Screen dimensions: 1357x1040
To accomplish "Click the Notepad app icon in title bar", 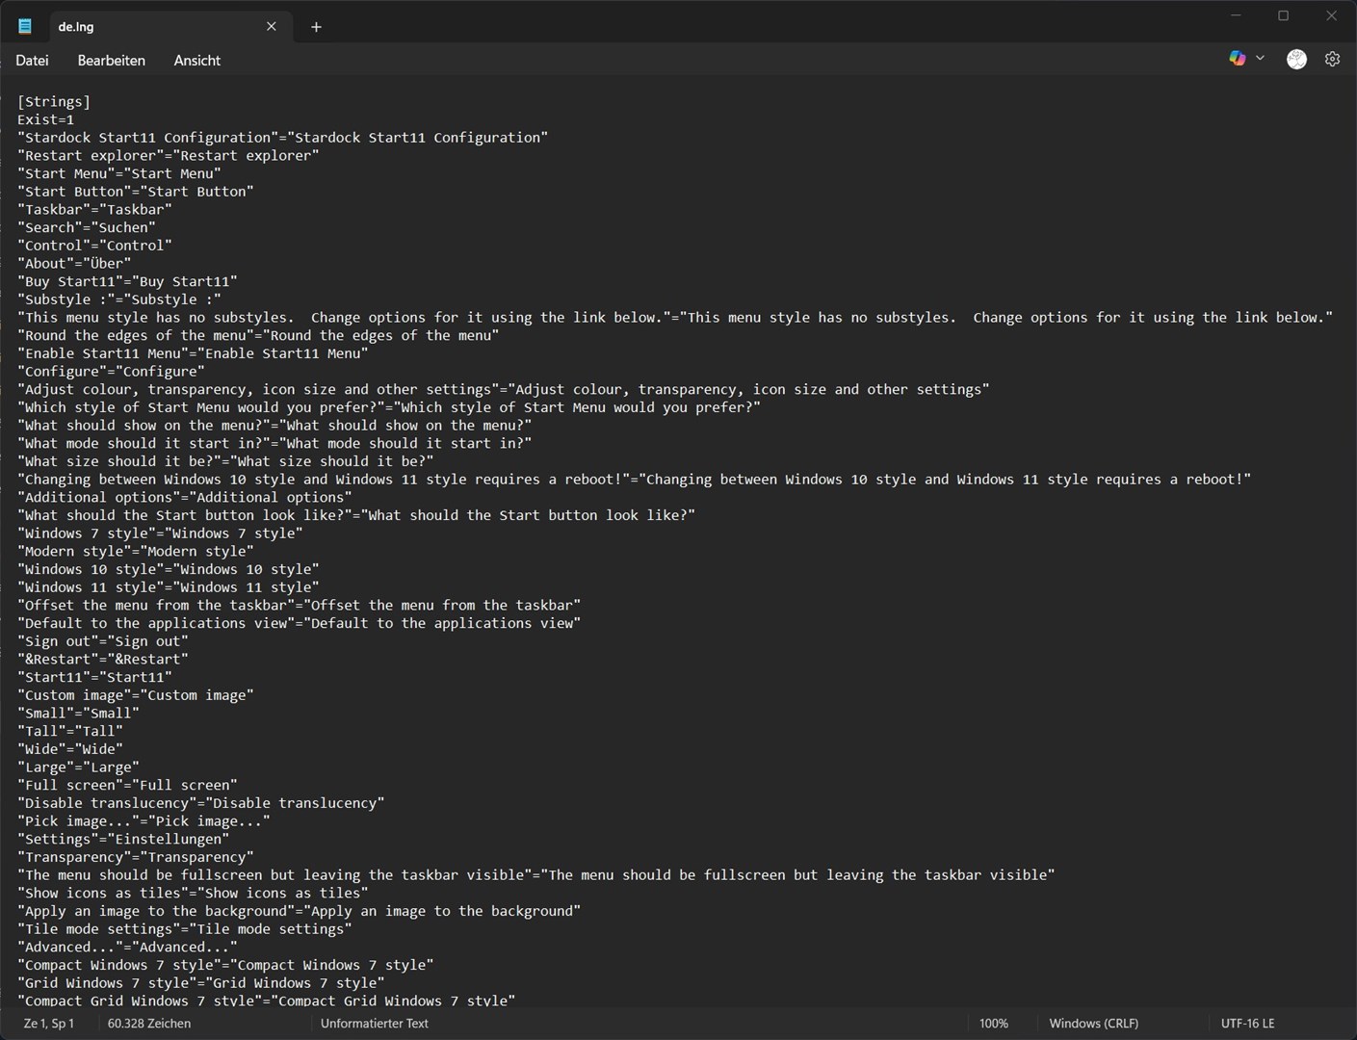I will [x=25, y=27].
